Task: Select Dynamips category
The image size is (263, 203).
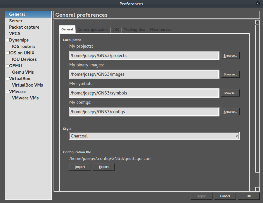Action: 19,40
